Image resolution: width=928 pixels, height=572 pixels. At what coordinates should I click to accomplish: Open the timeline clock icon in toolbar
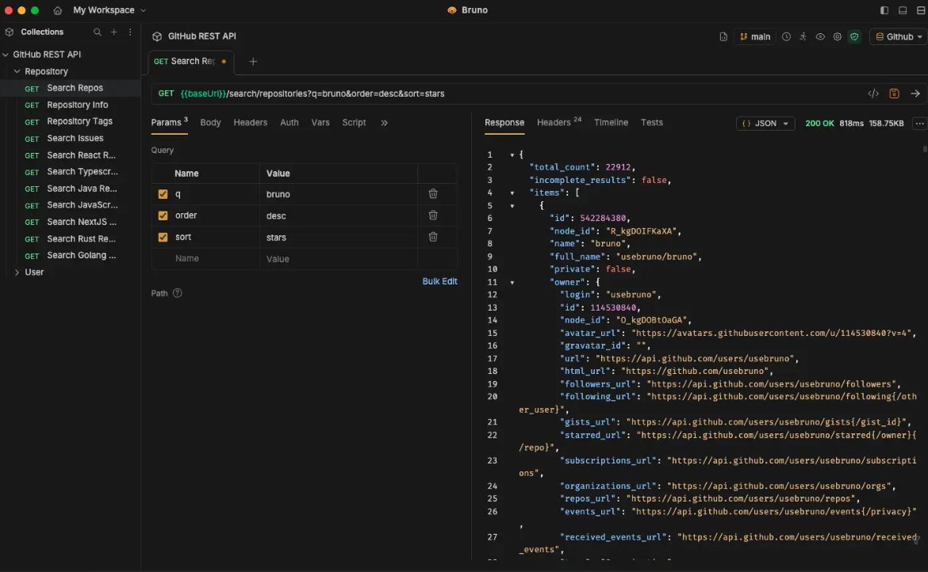(x=786, y=36)
